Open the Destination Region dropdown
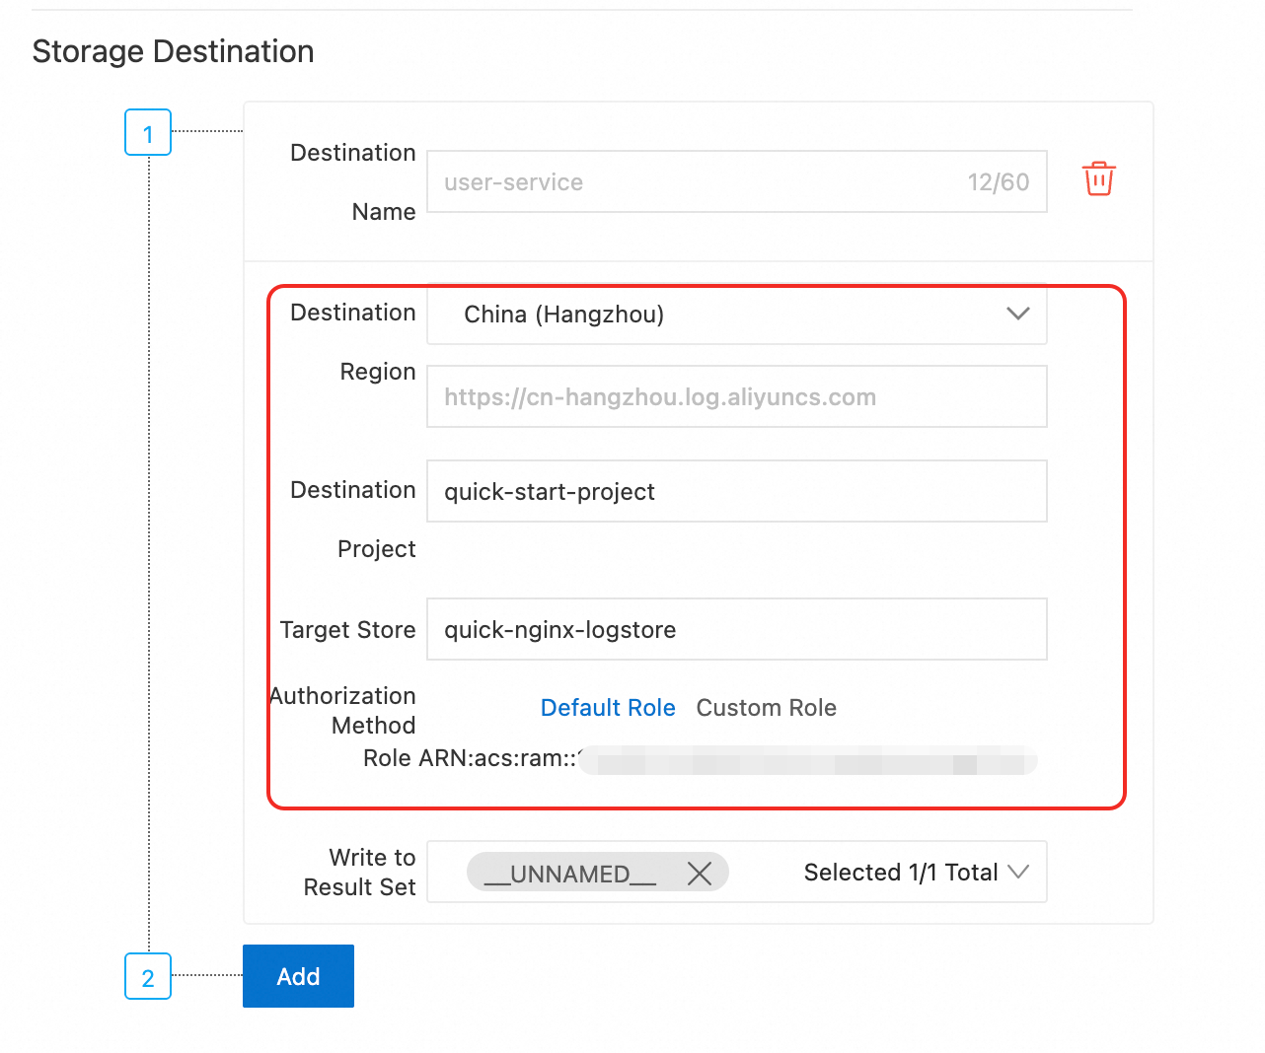 pyautogui.click(x=737, y=315)
